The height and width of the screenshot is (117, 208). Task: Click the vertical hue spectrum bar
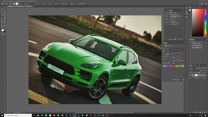(x=205, y=23)
